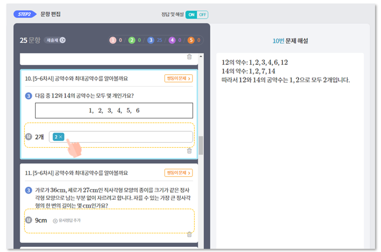381x252 pixels.
Task: Click the question text about 12와 14의 공약수
Action: pyautogui.click(x=84, y=96)
